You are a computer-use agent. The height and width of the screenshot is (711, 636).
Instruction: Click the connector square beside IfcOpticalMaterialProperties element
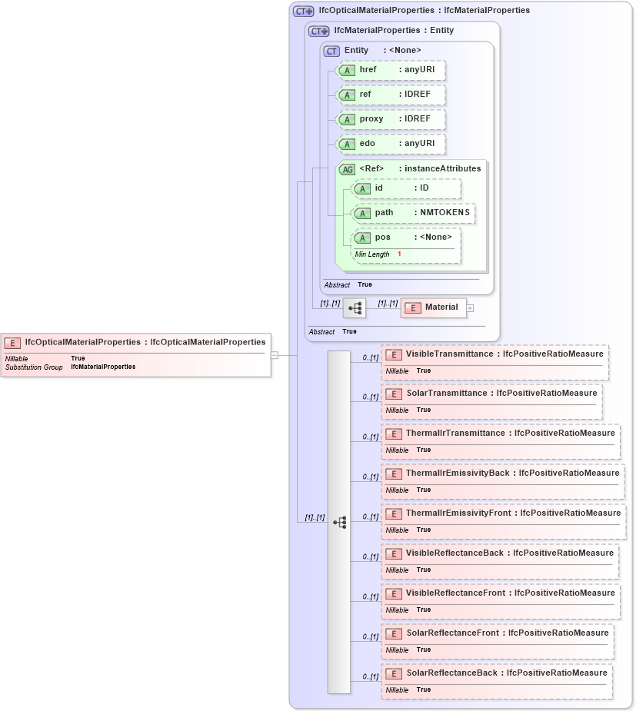point(274,354)
